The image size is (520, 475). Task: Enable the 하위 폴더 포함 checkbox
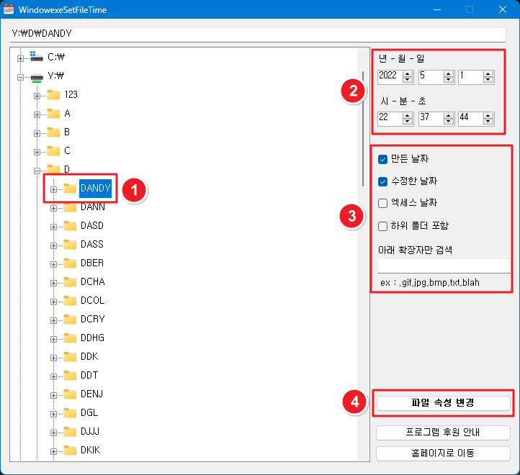(x=383, y=226)
